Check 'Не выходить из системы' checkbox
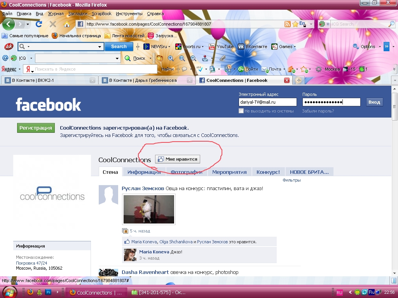Image resolution: width=398 pixels, height=298 pixels. pyautogui.click(x=241, y=111)
